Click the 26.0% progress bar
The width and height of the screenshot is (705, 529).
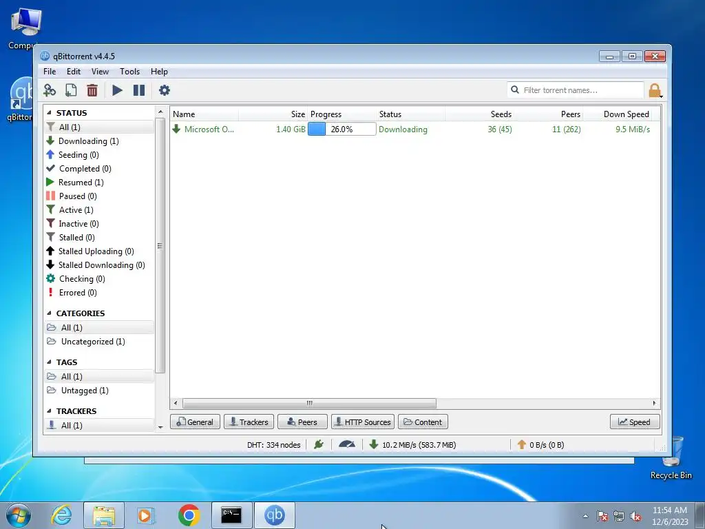coord(341,129)
